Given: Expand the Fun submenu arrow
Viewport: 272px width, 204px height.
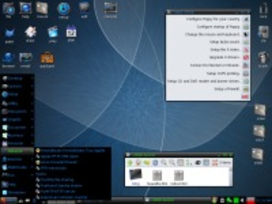Looking at the screenshot, I should [32, 175].
